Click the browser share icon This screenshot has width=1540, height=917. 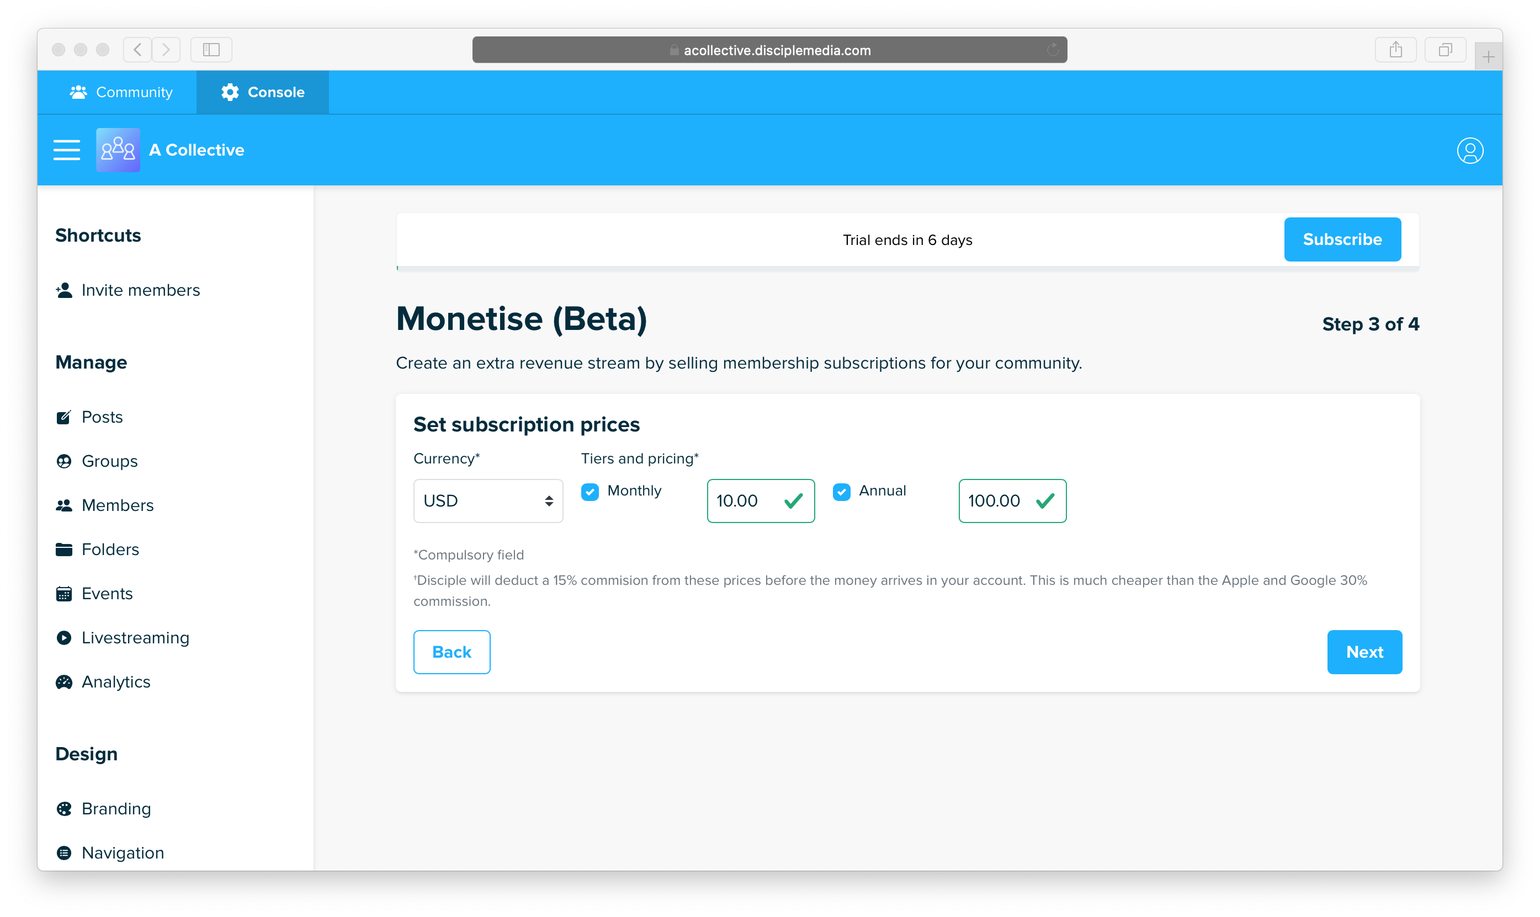(x=1395, y=50)
